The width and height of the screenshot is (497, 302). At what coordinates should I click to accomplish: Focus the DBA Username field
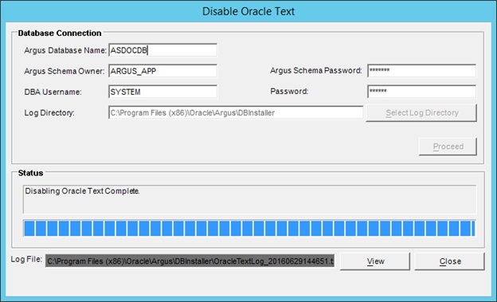point(163,92)
